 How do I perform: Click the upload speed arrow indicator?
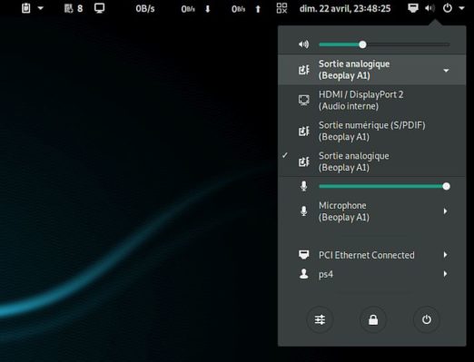point(258,9)
